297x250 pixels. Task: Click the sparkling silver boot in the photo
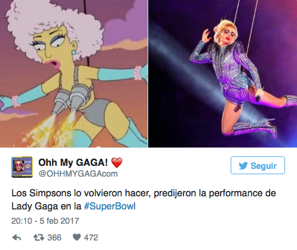click(x=255, y=127)
